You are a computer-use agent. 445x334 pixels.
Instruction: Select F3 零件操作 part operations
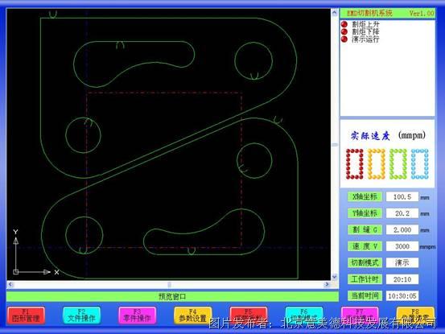(x=137, y=315)
